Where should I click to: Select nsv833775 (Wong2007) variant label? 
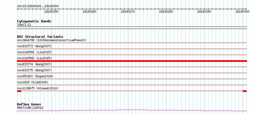click(x=34, y=70)
